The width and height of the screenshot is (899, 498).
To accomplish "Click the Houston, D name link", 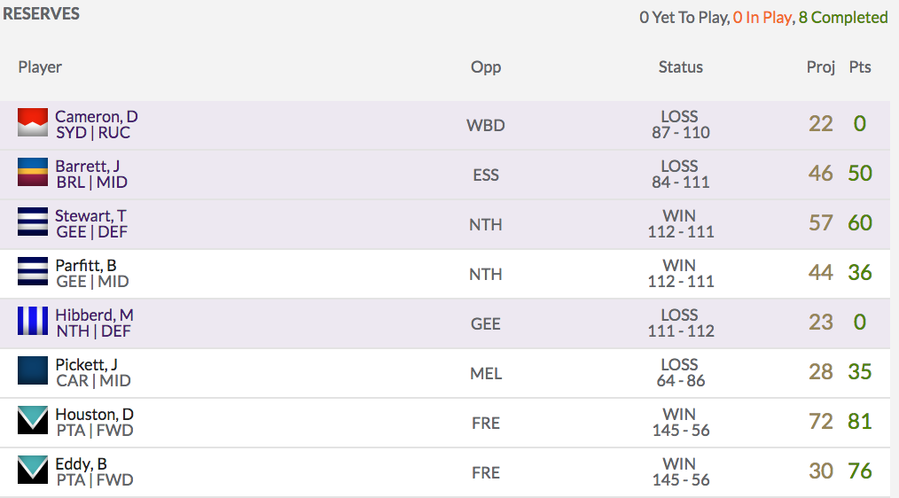I will 95,415.
